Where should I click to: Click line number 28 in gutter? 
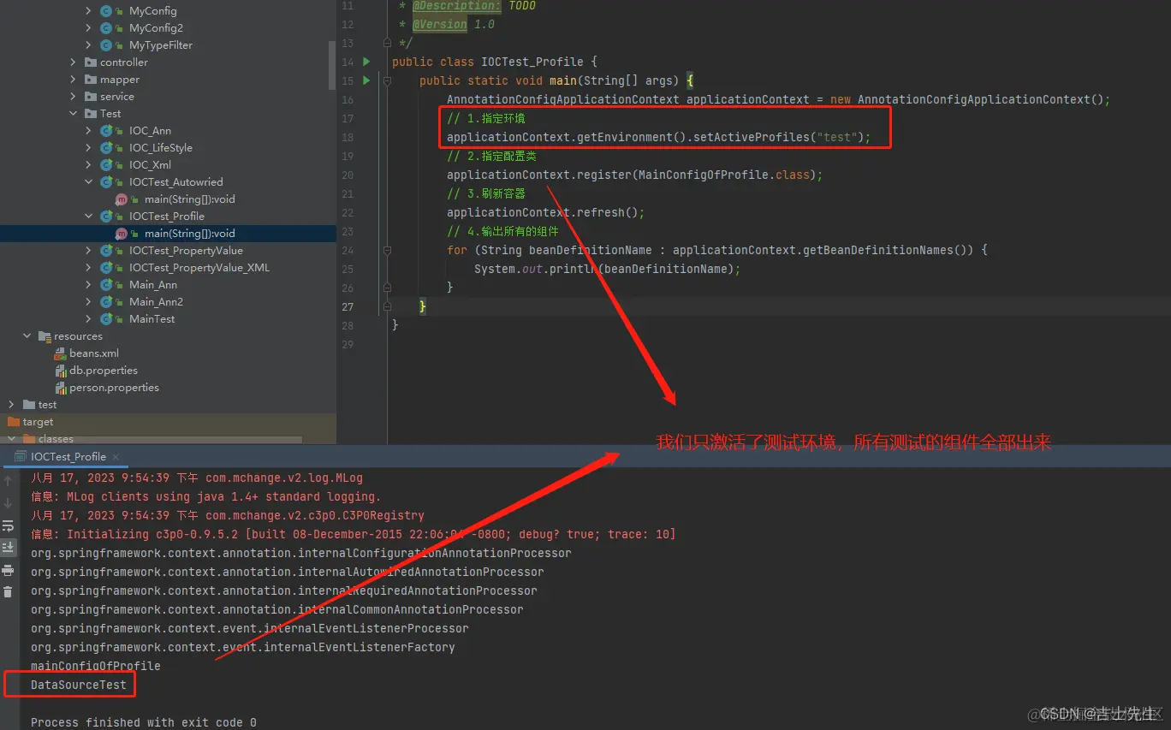[x=347, y=325]
